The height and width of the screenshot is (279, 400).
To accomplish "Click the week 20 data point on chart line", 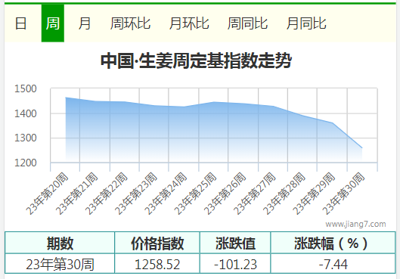I will [x=66, y=98].
